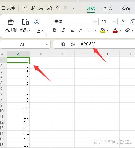
Task: Select the Format Painter brush icon
Action: click(11, 22)
